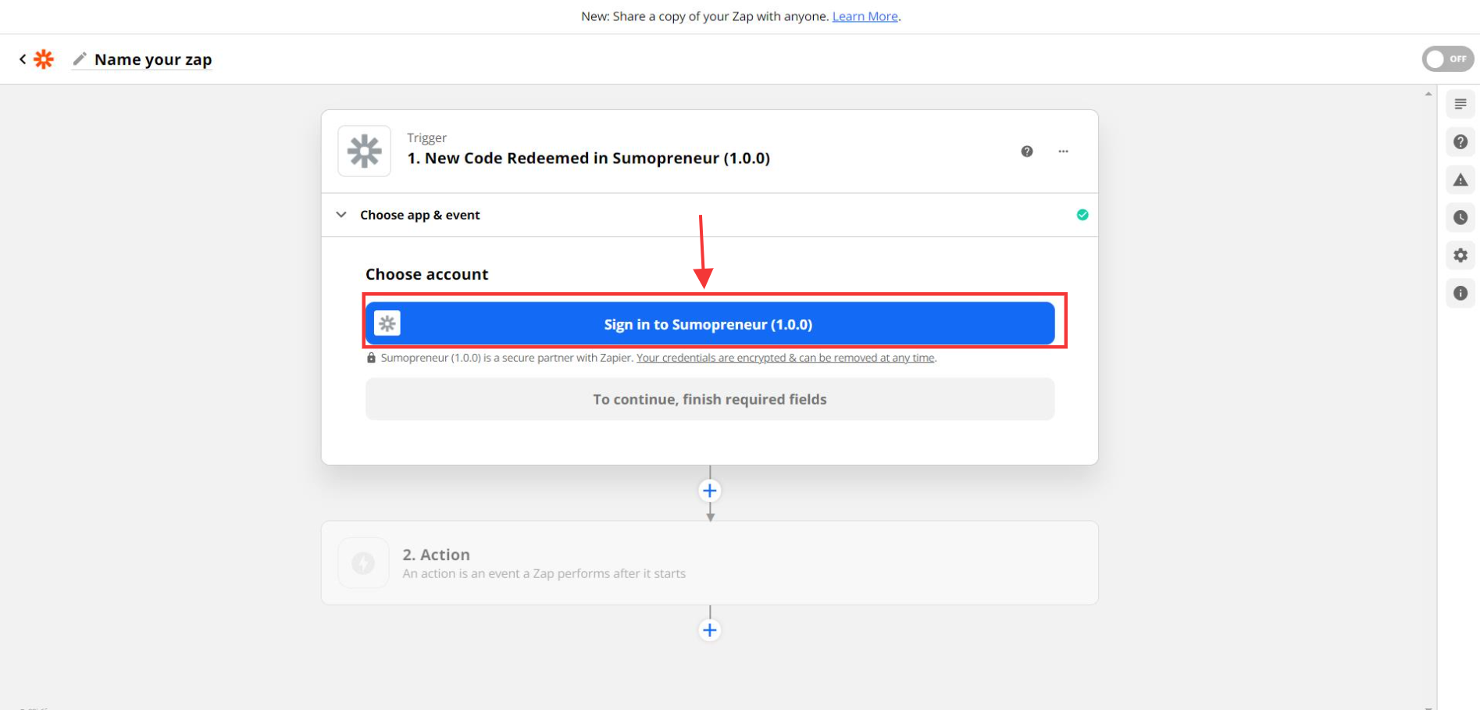Click app icon inside sign-in button

pyautogui.click(x=387, y=323)
